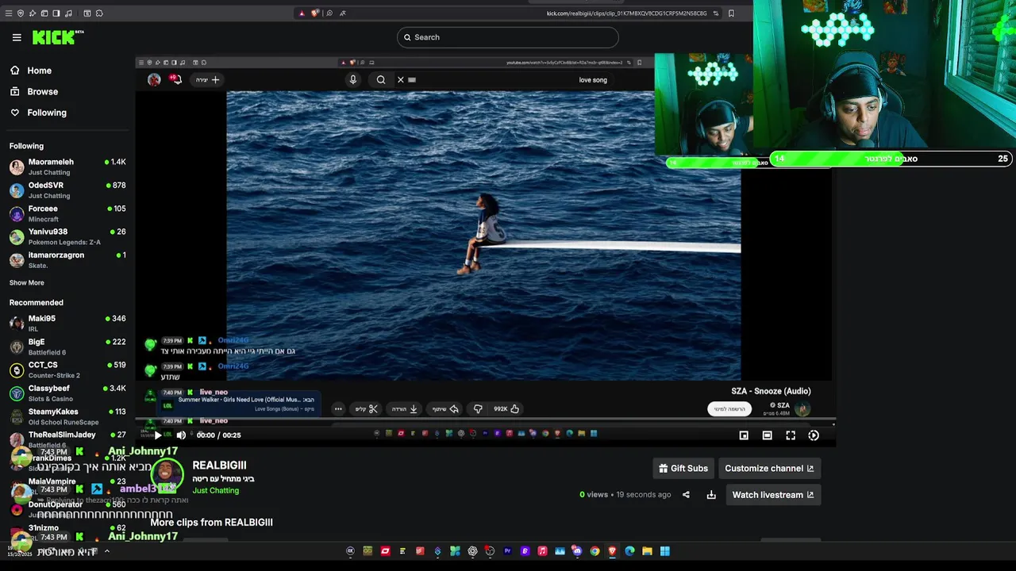This screenshot has height=571, width=1016.
Task: Open BigE Battlefield 6 channel
Action: 67,347
